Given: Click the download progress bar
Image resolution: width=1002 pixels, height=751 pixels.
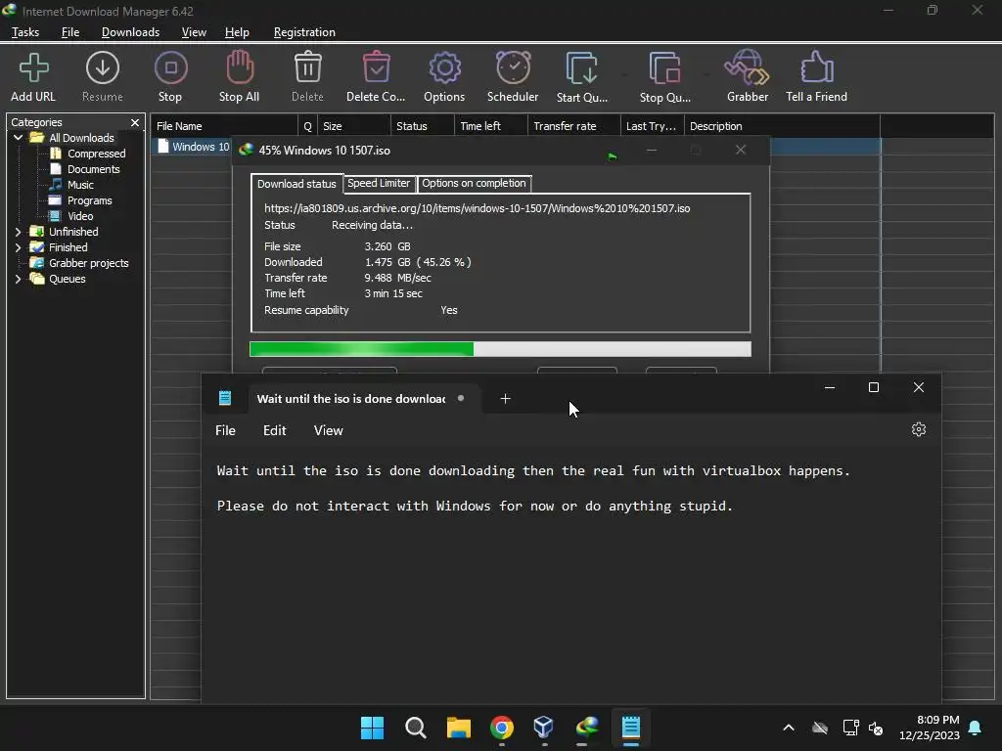Looking at the screenshot, I should point(500,349).
